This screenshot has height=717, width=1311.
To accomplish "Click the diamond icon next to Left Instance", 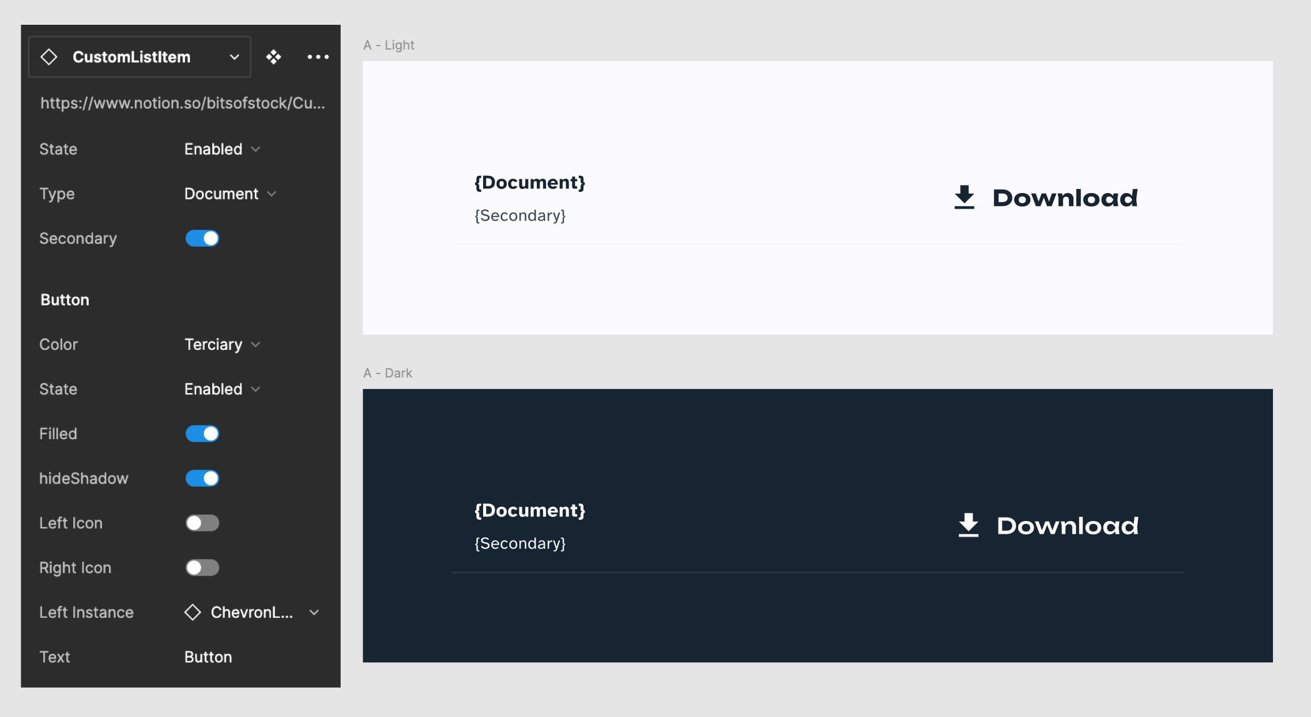I will [193, 612].
